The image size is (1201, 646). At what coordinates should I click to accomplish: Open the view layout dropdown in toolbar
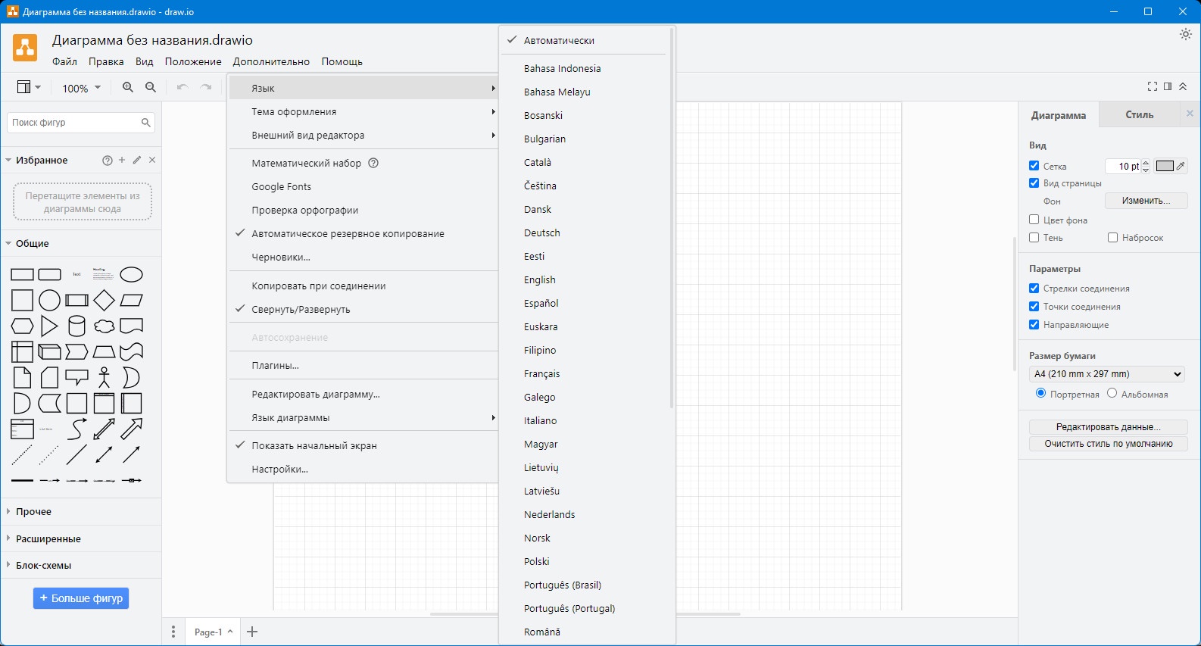(29, 87)
